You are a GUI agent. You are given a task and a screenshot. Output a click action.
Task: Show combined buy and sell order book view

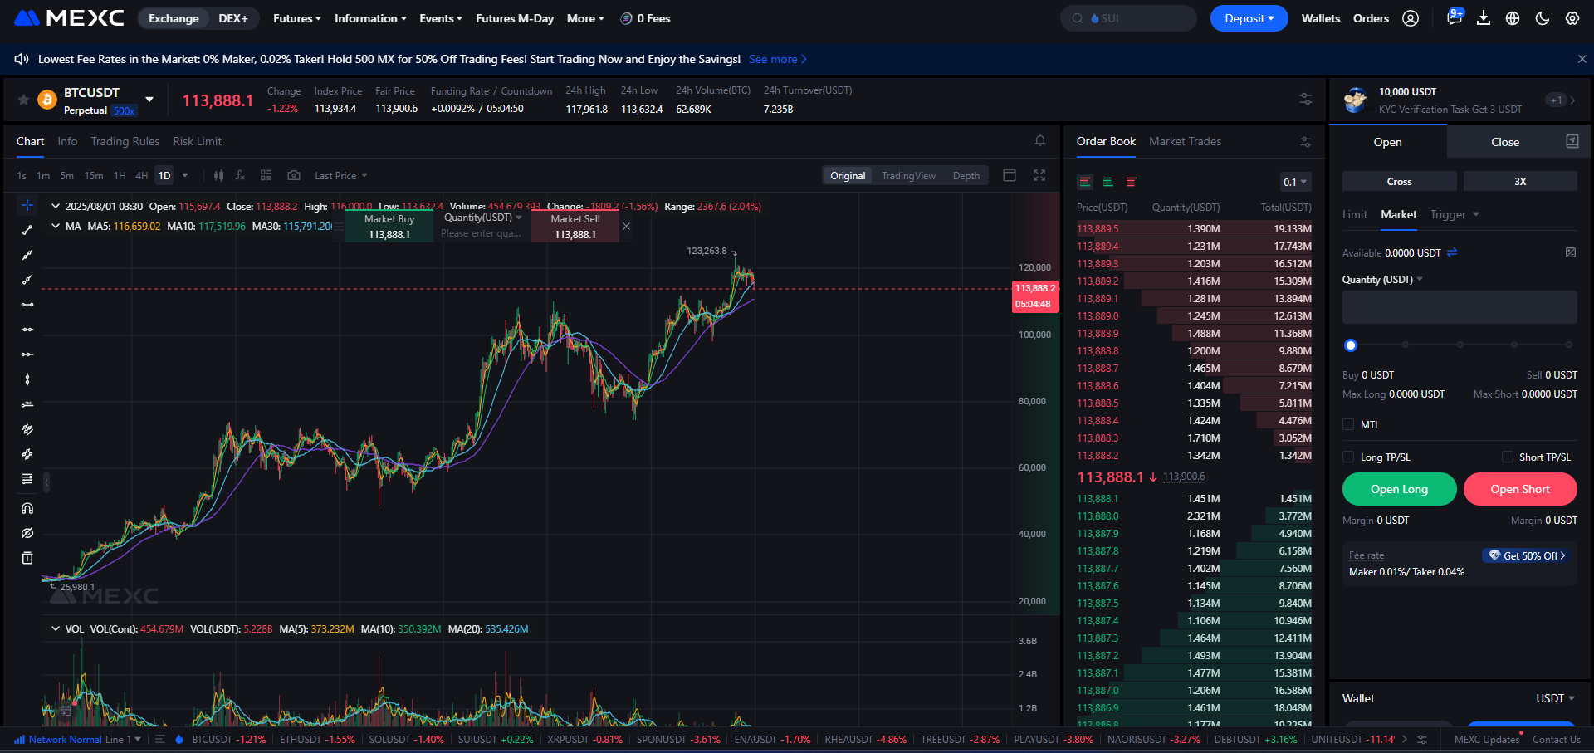[1085, 182]
